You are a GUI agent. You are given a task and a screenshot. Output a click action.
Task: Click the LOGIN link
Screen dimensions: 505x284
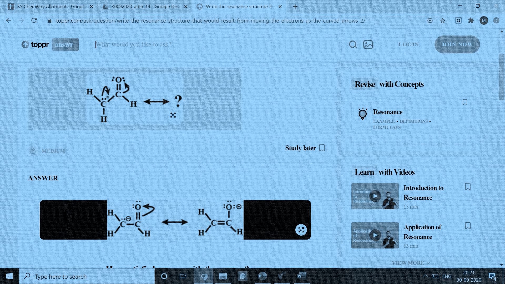pos(408,44)
